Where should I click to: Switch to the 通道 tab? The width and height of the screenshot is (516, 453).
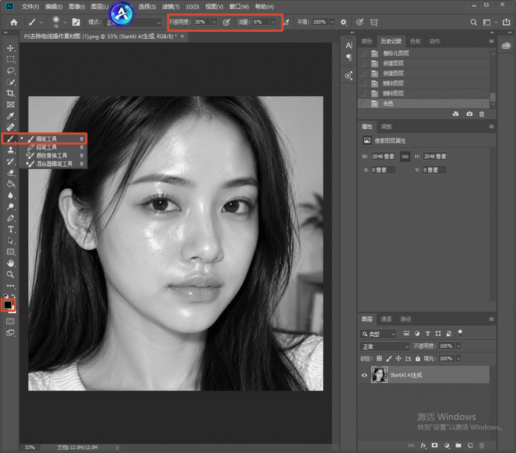click(386, 319)
